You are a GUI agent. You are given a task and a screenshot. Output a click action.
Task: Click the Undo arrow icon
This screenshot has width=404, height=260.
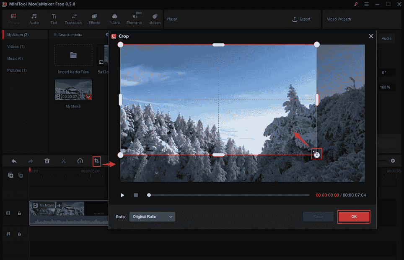point(14,161)
